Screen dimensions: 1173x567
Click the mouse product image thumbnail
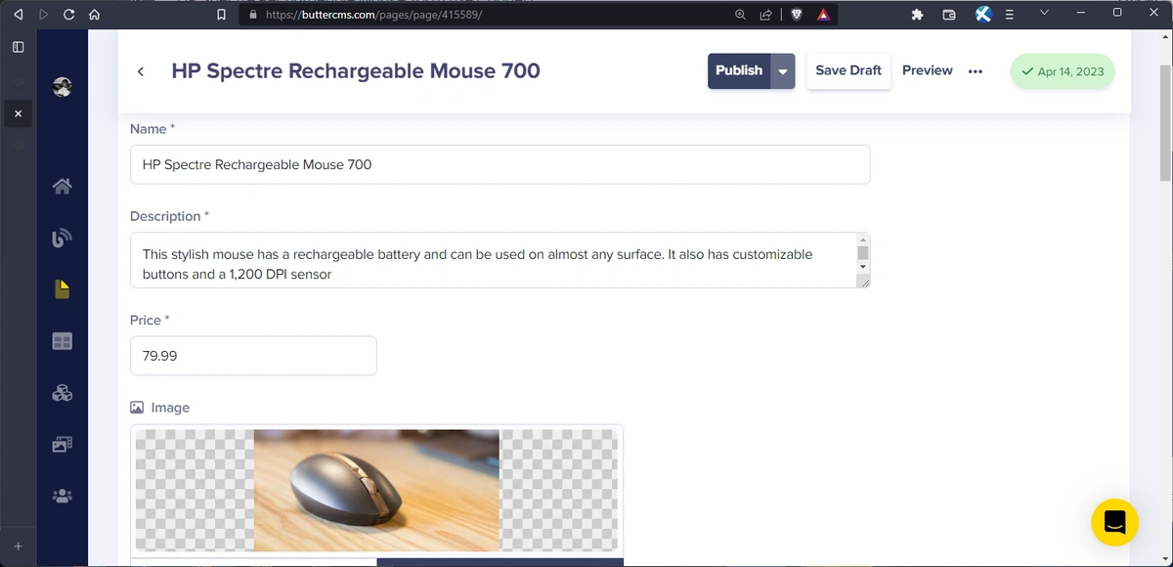(376, 491)
